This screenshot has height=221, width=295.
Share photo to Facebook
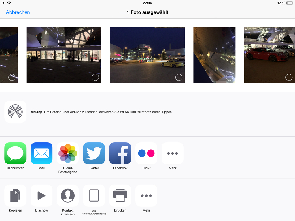pos(120,153)
